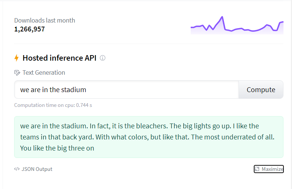Click the computation time on cpu text

click(53, 105)
